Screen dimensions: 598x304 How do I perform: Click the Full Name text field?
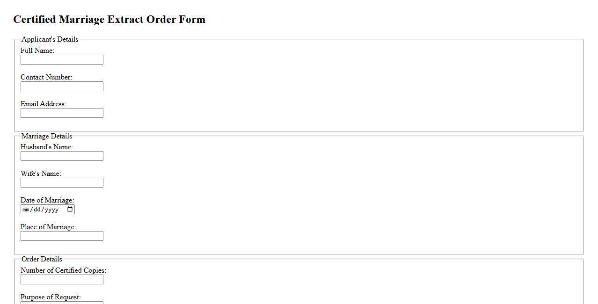[62, 60]
